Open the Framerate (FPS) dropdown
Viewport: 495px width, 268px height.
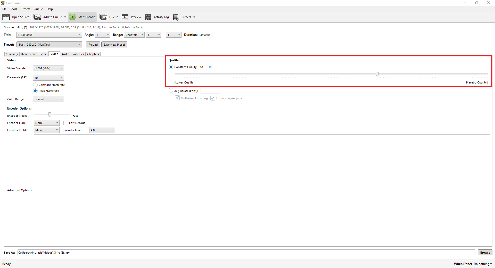tap(48, 78)
